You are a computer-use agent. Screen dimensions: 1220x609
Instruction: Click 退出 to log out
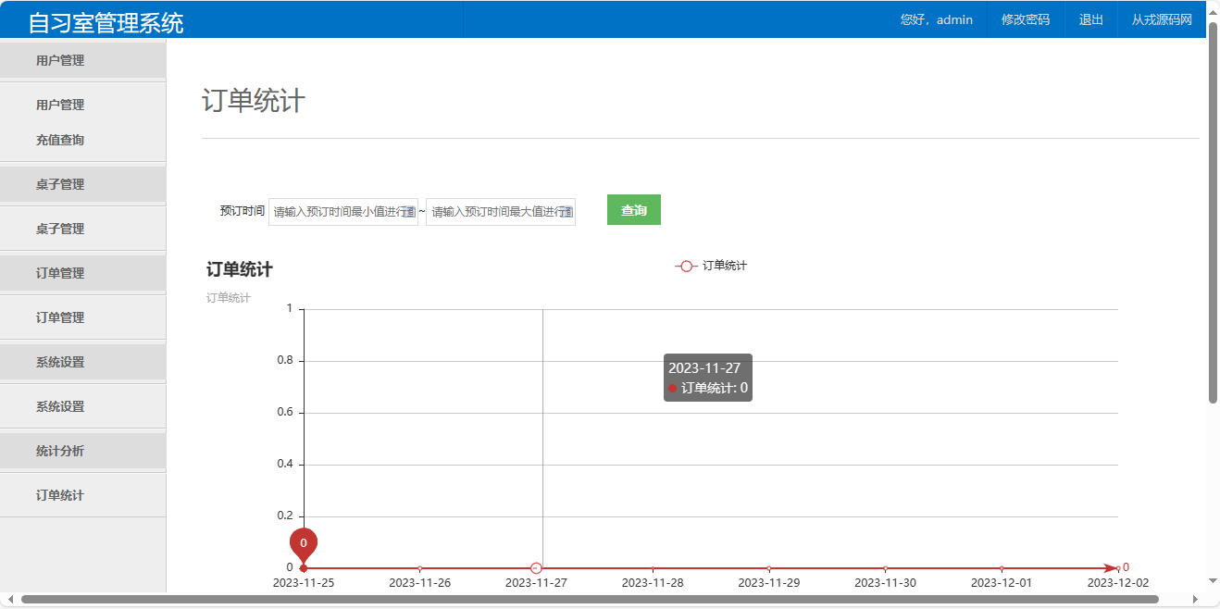(1091, 19)
